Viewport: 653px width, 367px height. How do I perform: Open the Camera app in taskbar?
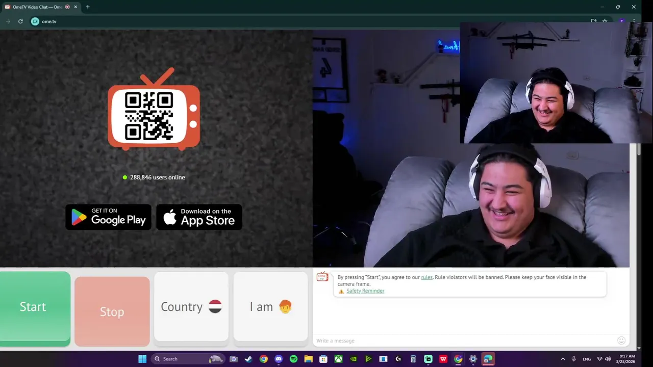click(234, 359)
